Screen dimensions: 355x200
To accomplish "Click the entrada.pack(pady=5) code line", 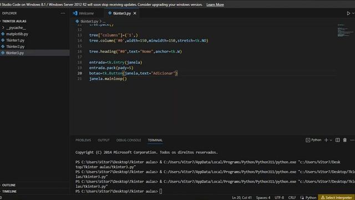I will point(111,68).
